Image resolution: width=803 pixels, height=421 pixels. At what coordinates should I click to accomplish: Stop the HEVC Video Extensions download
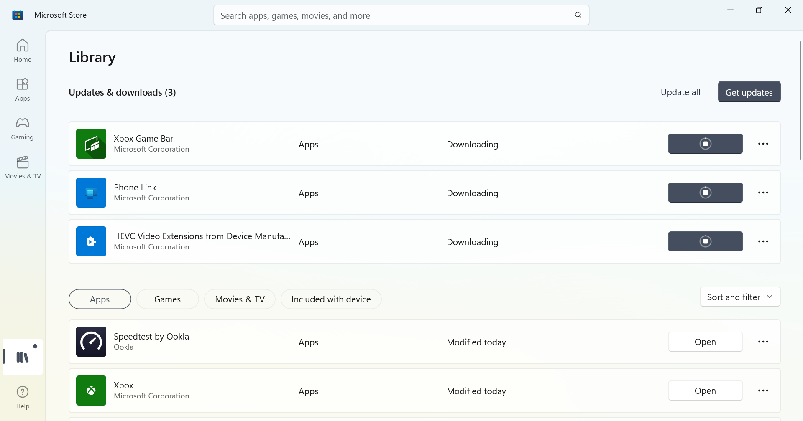pos(706,241)
